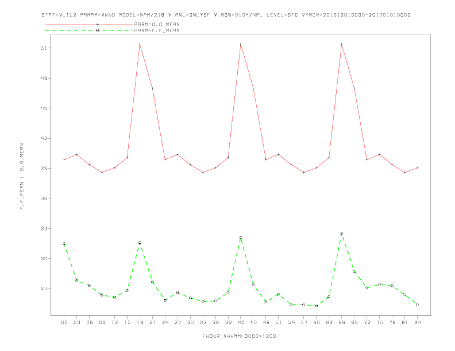This screenshot has width=455, height=351.
Task: Click the x-axis tick label 75
Action: [x=380, y=322]
